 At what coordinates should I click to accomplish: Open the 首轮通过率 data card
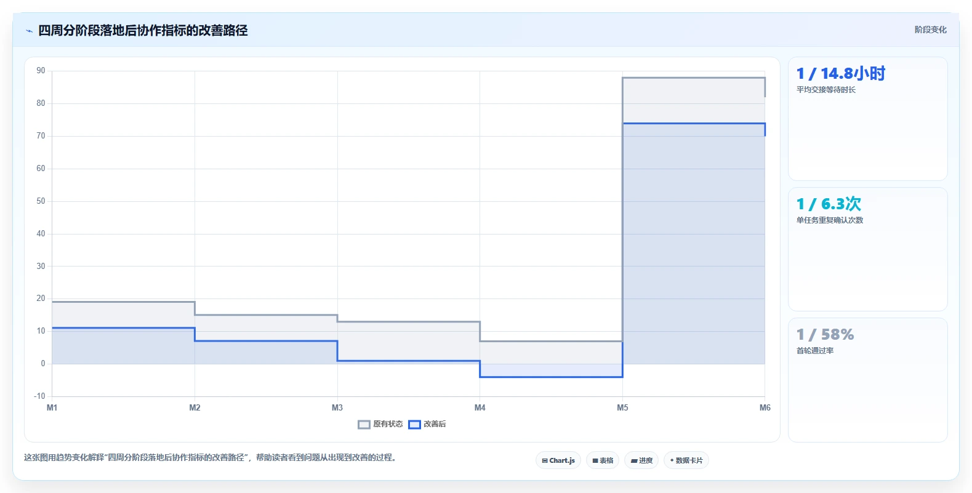click(868, 380)
